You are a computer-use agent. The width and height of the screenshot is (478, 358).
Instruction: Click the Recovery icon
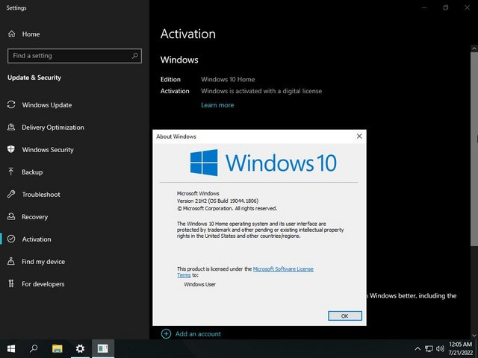pyautogui.click(x=11, y=216)
